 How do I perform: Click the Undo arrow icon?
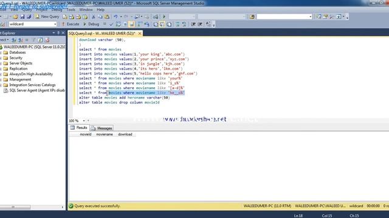(x=115, y=16)
